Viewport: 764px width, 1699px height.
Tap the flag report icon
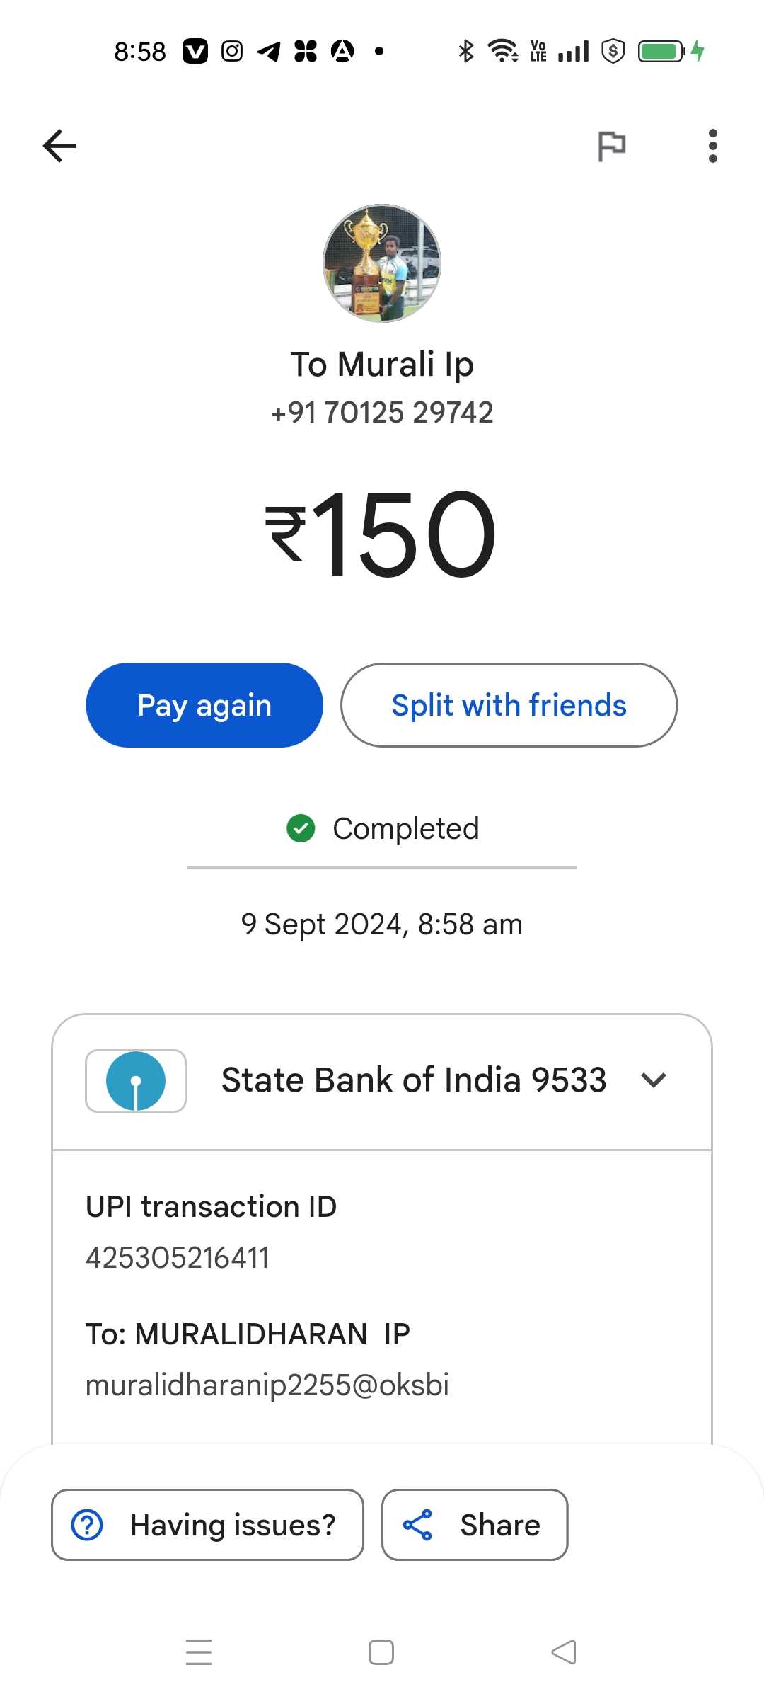pos(612,147)
